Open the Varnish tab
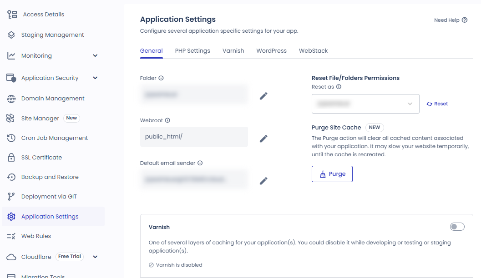 233,51
